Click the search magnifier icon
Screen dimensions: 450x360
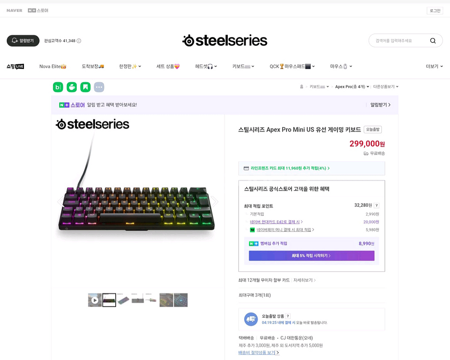(433, 41)
